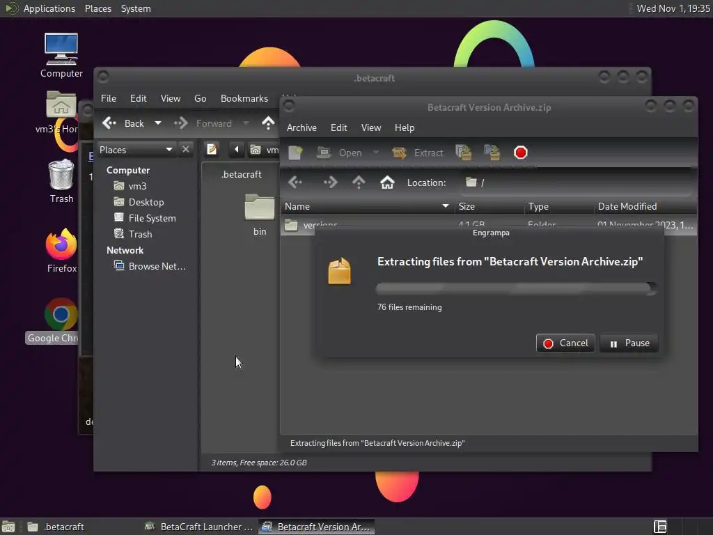Click the workspace switcher icon
Viewport: 713px width, 535px height.
[x=660, y=527]
